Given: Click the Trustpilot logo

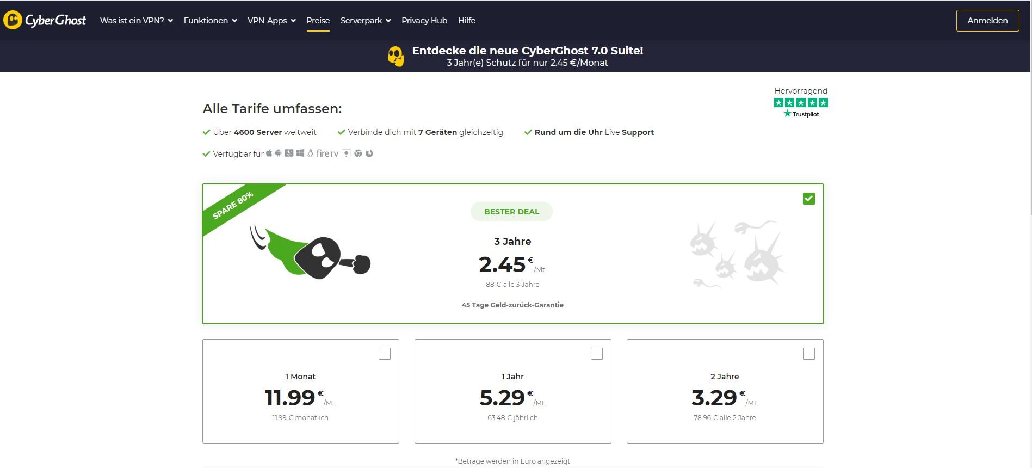Looking at the screenshot, I should [801, 114].
